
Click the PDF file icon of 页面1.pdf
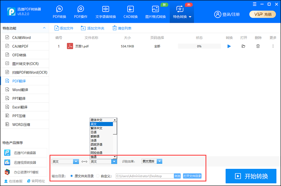pyautogui.click(x=70, y=46)
